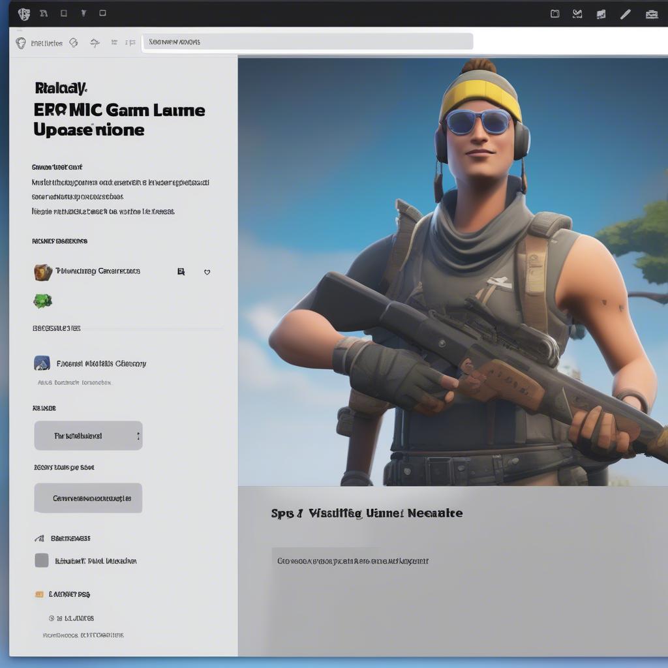
Task: Select the Thinnctreg Canernons row text
Action: [x=98, y=271]
